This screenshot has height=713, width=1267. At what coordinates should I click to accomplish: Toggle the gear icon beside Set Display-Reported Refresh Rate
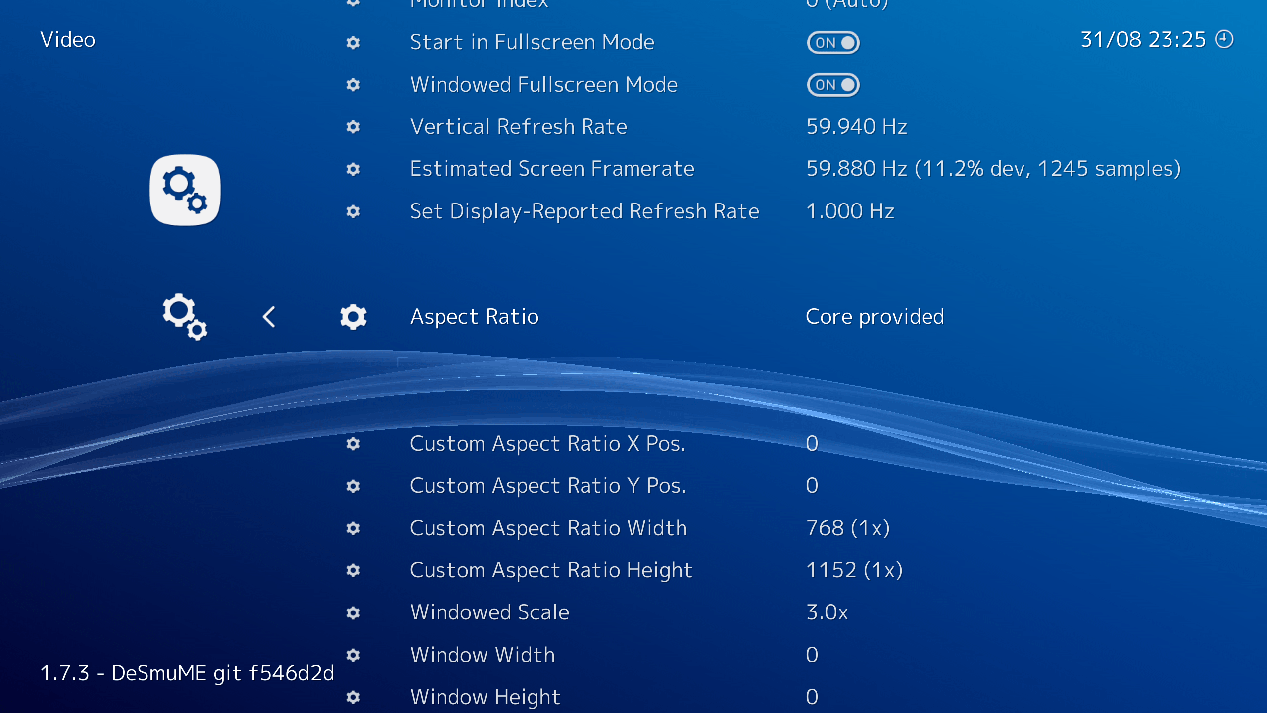[x=353, y=212]
